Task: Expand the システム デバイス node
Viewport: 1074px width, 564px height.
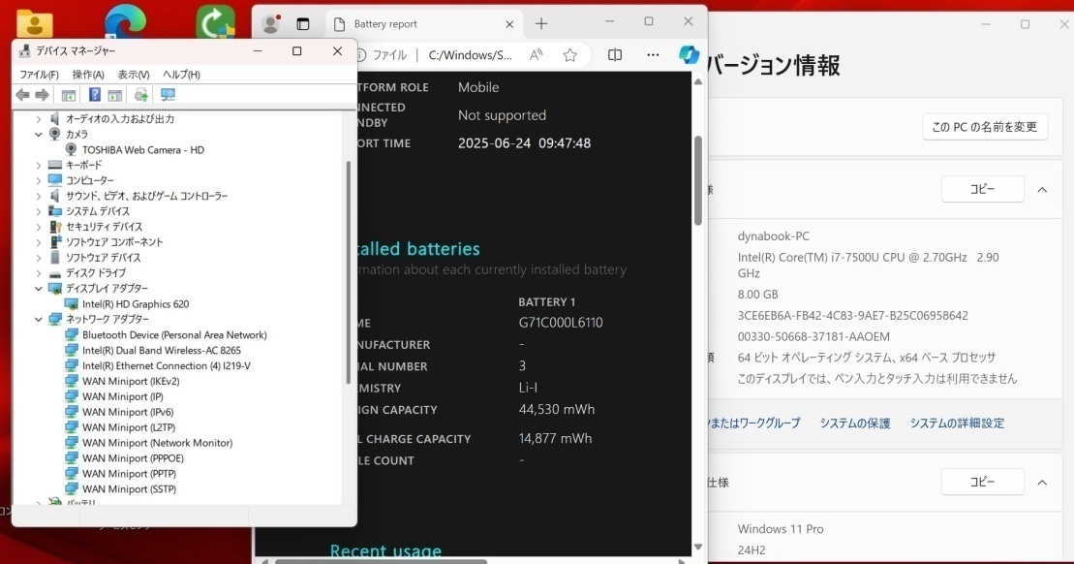Action: tap(39, 212)
